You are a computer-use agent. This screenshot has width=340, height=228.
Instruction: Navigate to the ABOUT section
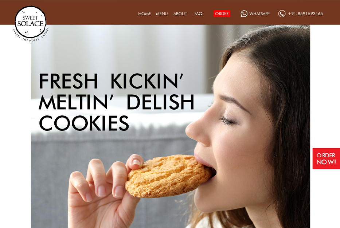tap(180, 13)
